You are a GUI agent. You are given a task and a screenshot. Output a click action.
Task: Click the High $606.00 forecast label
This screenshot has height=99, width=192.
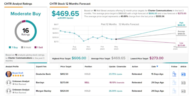pyautogui.click(x=181, y=24)
